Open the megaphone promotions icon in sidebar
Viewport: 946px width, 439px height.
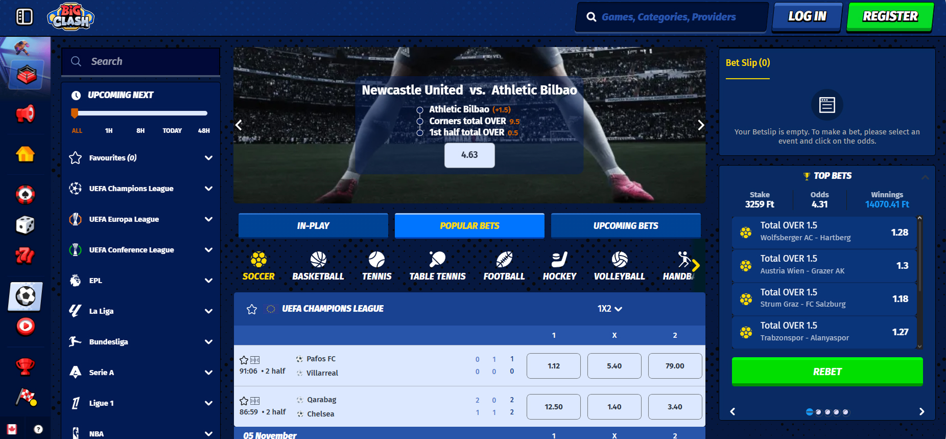pos(25,113)
